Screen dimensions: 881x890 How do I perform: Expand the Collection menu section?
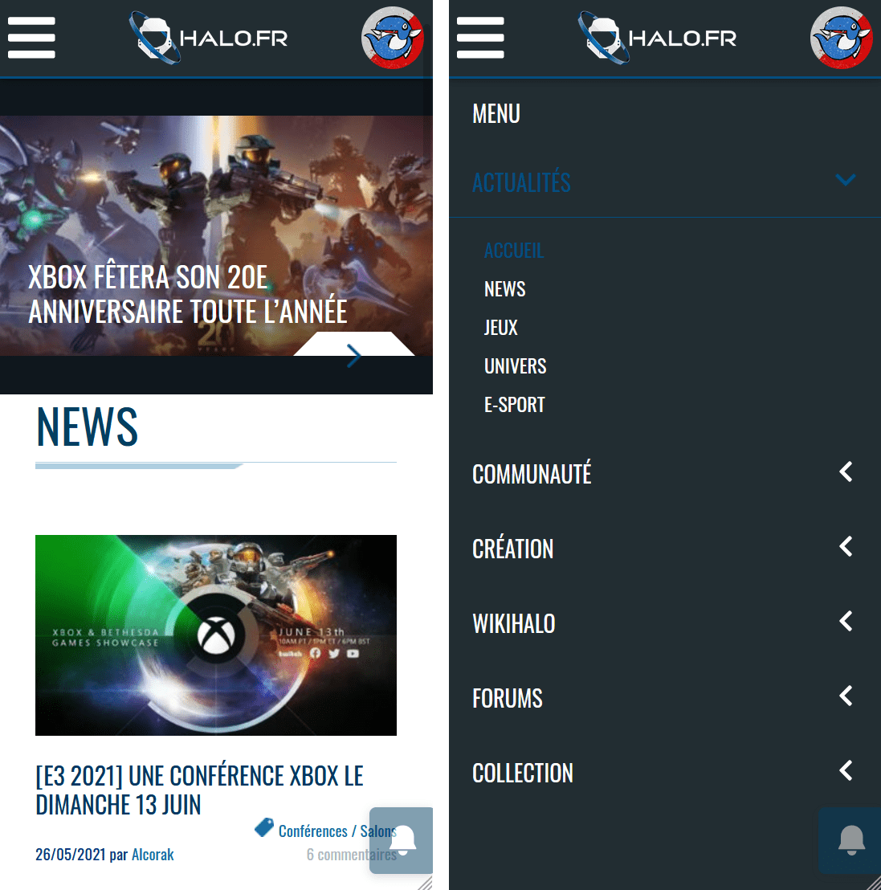846,771
